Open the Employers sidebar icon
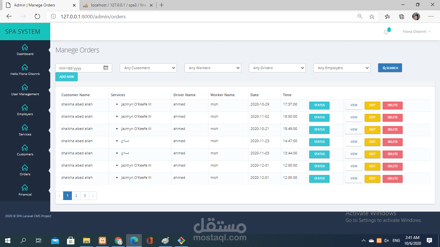 (x=25, y=107)
